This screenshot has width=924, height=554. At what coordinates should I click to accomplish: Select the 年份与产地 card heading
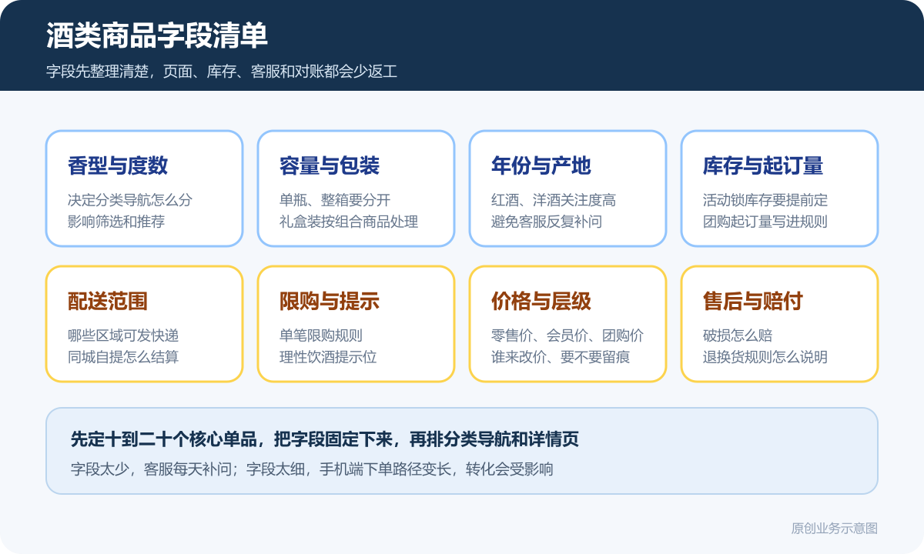(x=541, y=165)
